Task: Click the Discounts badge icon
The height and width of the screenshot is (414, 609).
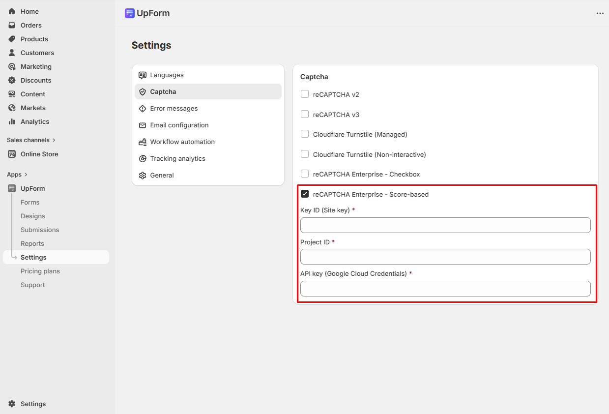Action: [12, 80]
